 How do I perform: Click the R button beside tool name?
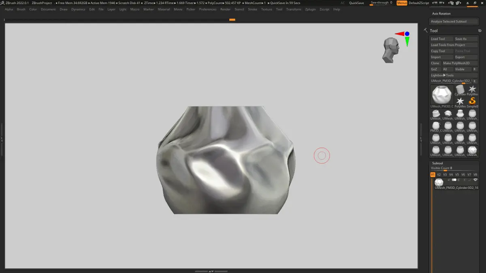(475, 81)
